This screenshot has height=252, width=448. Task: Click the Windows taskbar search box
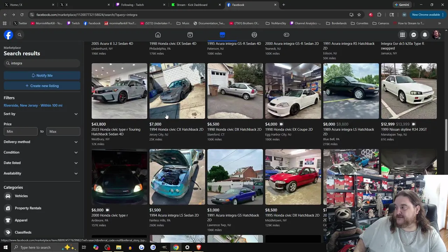point(45,247)
